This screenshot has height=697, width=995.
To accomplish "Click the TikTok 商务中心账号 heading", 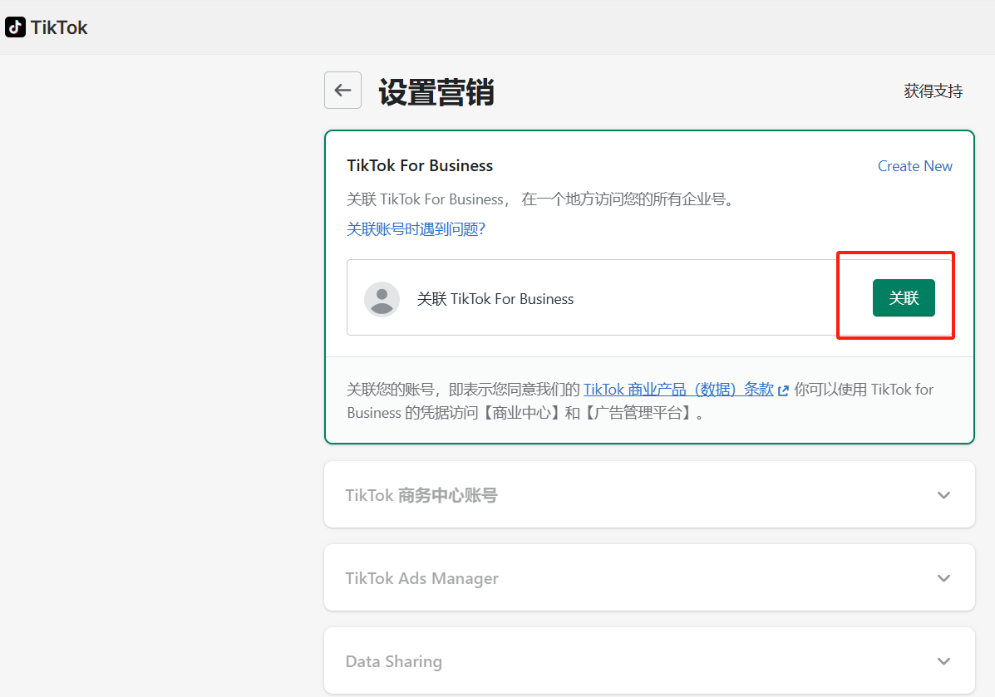I will click(x=421, y=495).
